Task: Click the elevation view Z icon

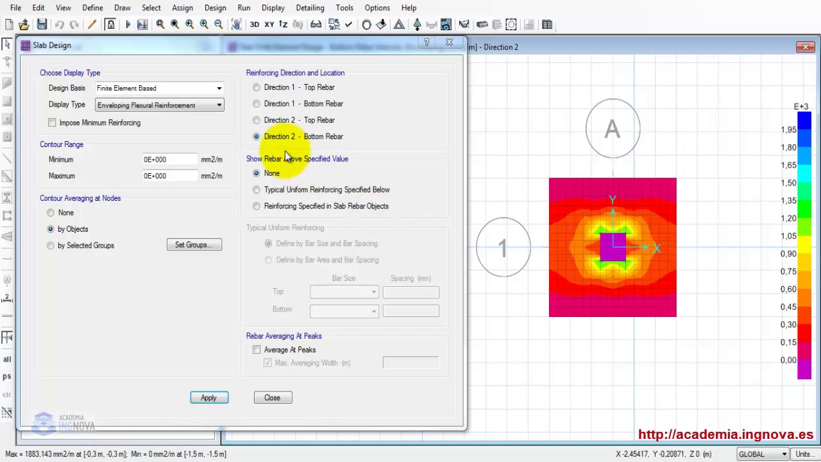Action: point(284,24)
